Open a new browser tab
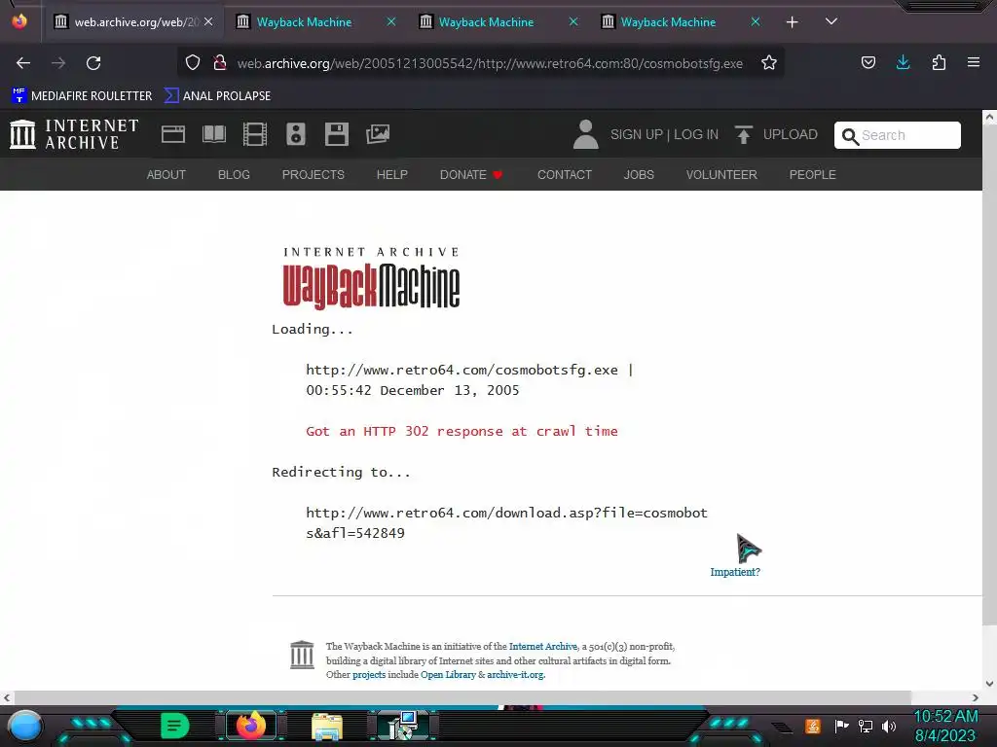The width and height of the screenshot is (997, 747). (x=792, y=22)
